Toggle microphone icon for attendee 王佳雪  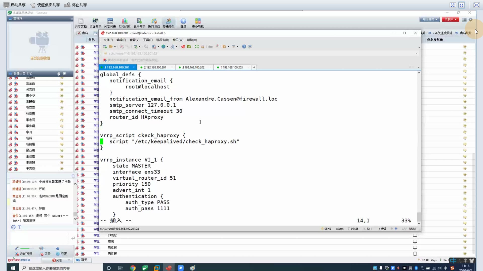[10, 157]
